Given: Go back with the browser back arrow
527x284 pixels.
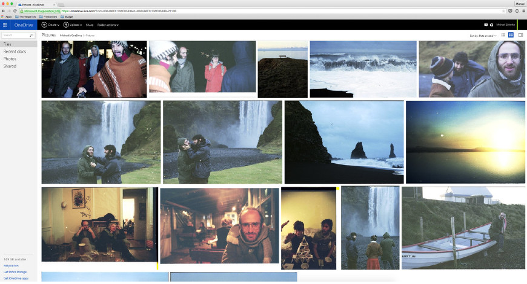Looking at the screenshot, I should coord(4,11).
